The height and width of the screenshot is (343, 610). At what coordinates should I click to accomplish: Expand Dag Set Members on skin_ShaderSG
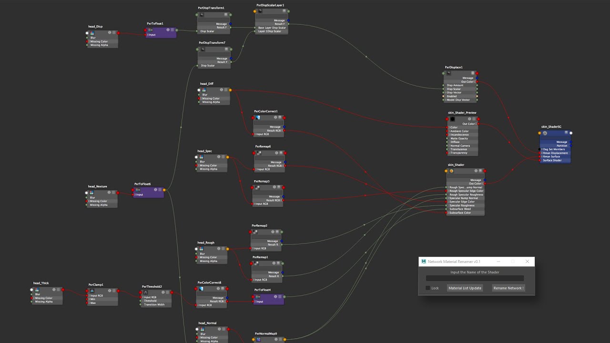542,149
